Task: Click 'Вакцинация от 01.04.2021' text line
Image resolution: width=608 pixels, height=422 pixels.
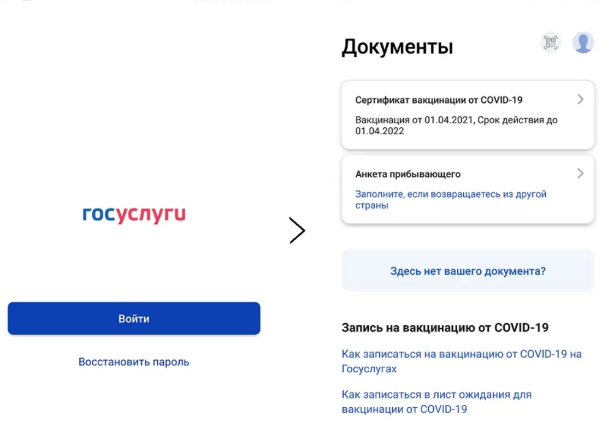Action: click(x=414, y=120)
